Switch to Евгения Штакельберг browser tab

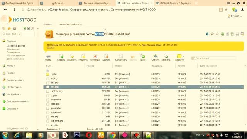pos(96,3)
